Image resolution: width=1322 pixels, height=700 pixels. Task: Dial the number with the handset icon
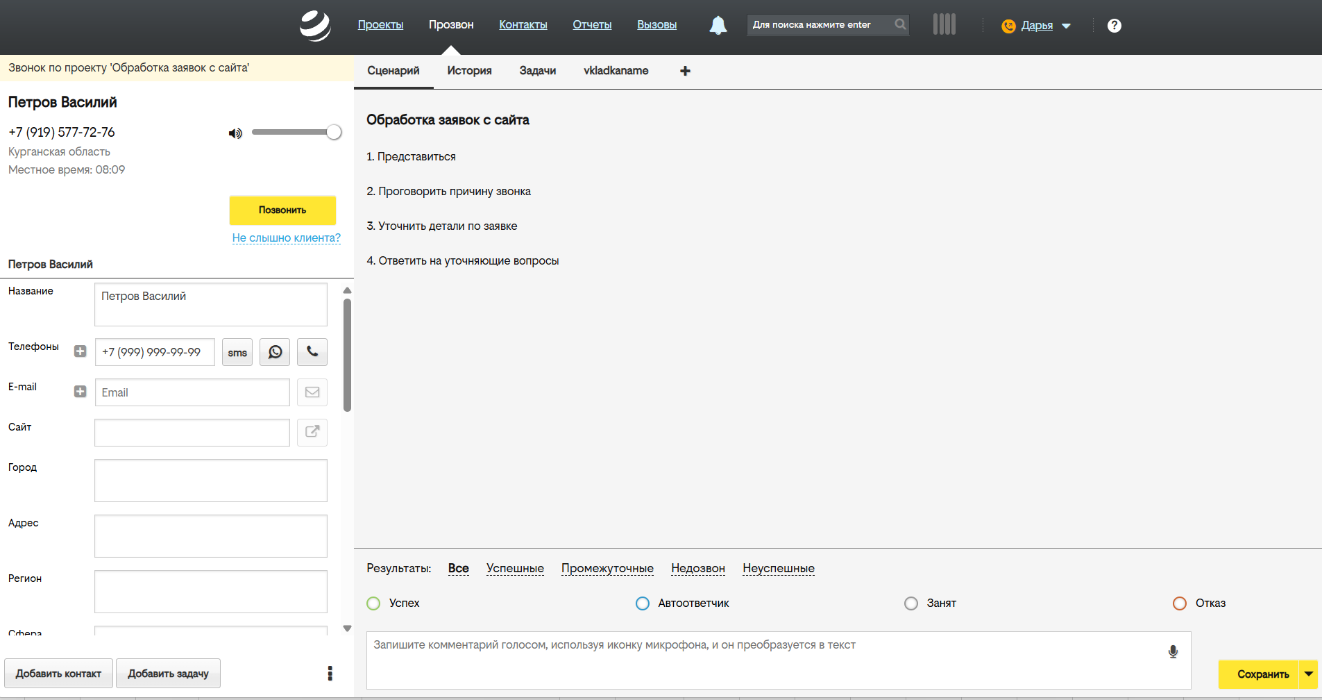click(x=312, y=352)
